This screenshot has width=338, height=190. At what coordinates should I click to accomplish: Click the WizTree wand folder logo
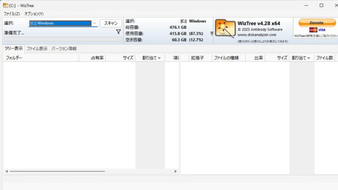pos(225,30)
